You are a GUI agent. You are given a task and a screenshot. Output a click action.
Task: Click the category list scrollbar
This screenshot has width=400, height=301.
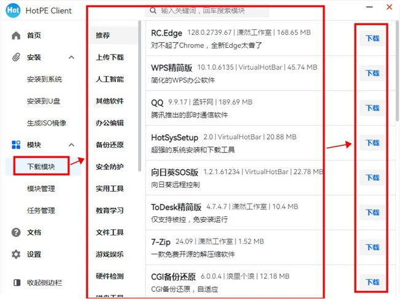[139, 96]
